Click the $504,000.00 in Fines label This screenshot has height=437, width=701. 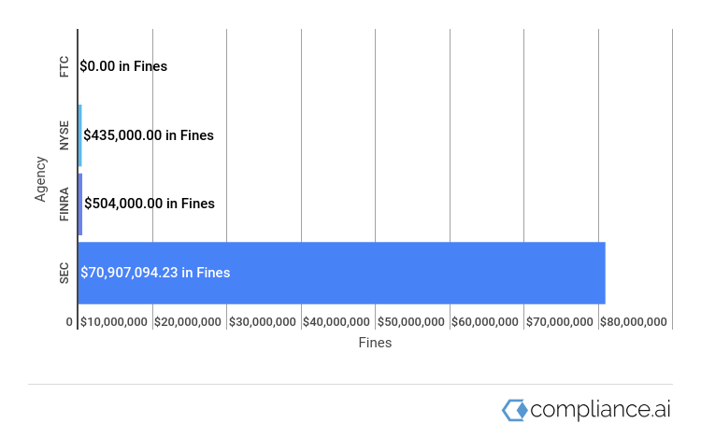click(150, 204)
